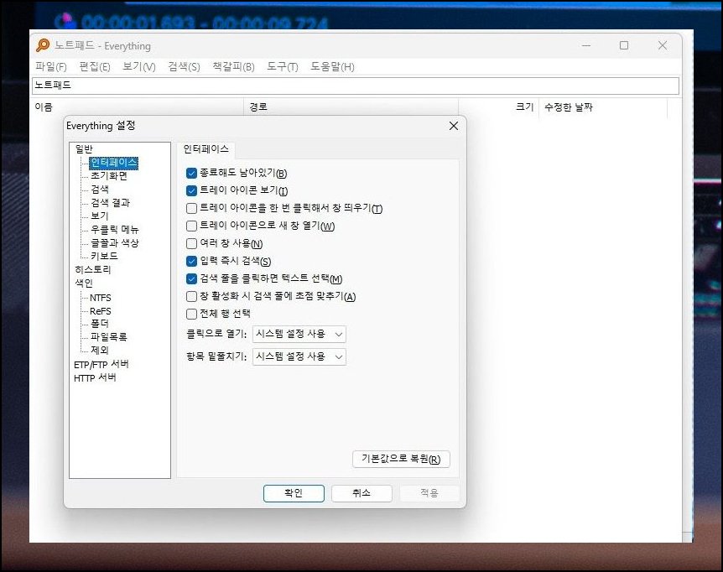Open the 파일(F) menu
The width and height of the screenshot is (723, 572).
pyautogui.click(x=51, y=67)
